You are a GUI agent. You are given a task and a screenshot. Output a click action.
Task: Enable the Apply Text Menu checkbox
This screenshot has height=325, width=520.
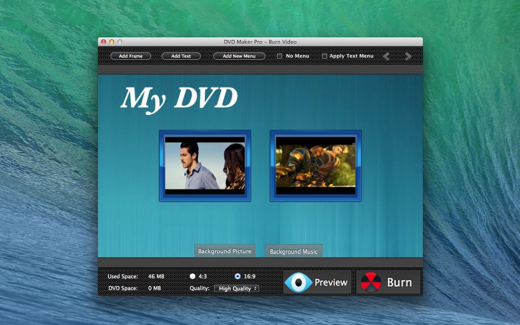(x=325, y=56)
